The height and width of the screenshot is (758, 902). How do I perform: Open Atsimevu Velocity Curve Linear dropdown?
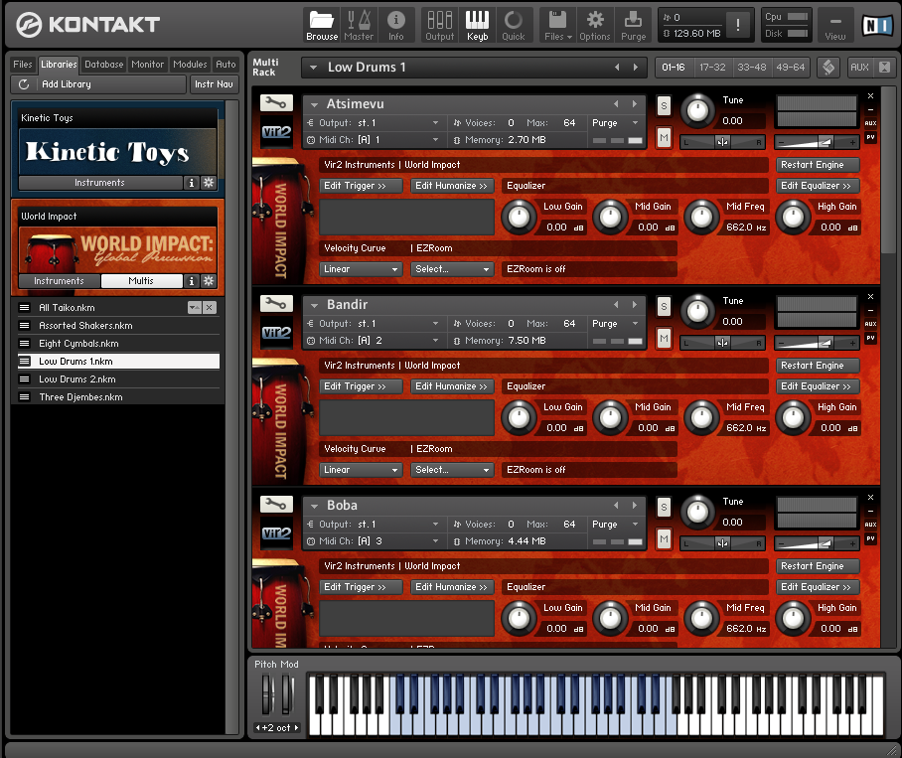point(361,269)
